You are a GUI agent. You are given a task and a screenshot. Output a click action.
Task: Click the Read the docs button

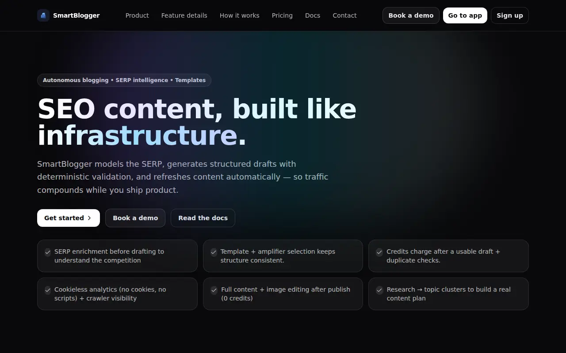click(x=203, y=218)
